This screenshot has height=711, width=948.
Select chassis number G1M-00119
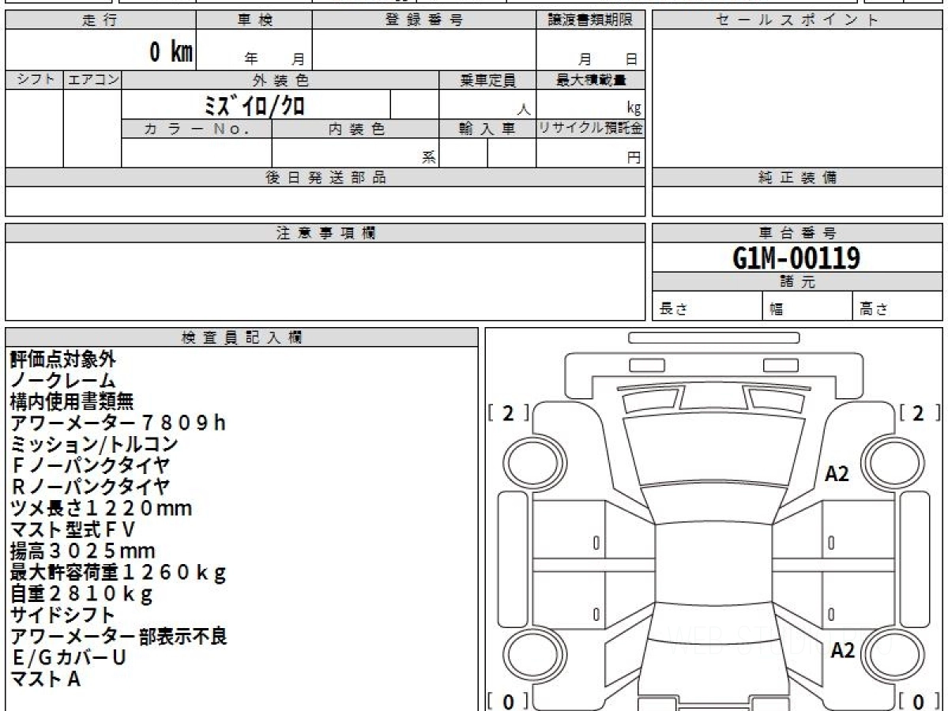(x=797, y=258)
